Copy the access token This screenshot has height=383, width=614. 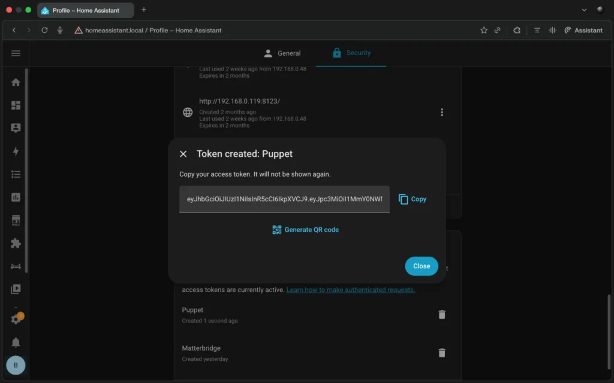pyautogui.click(x=413, y=199)
